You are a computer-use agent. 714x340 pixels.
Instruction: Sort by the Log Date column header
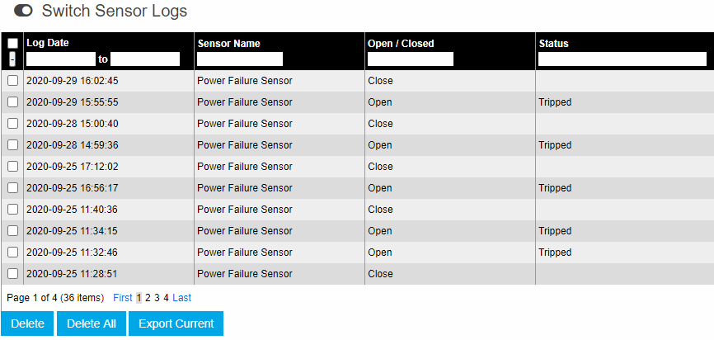pyautogui.click(x=48, y=43)
